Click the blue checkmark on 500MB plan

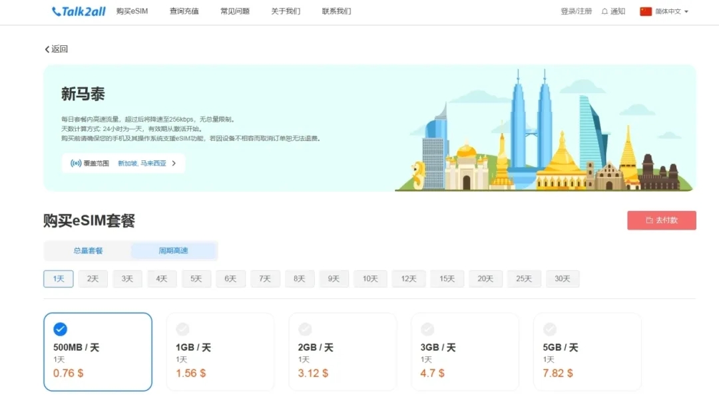point(60,329)
